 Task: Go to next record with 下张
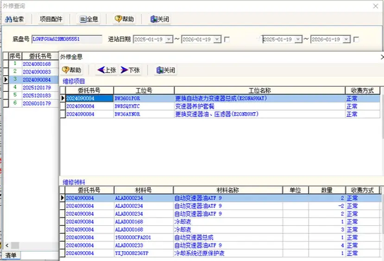click(x=130, y=70)
